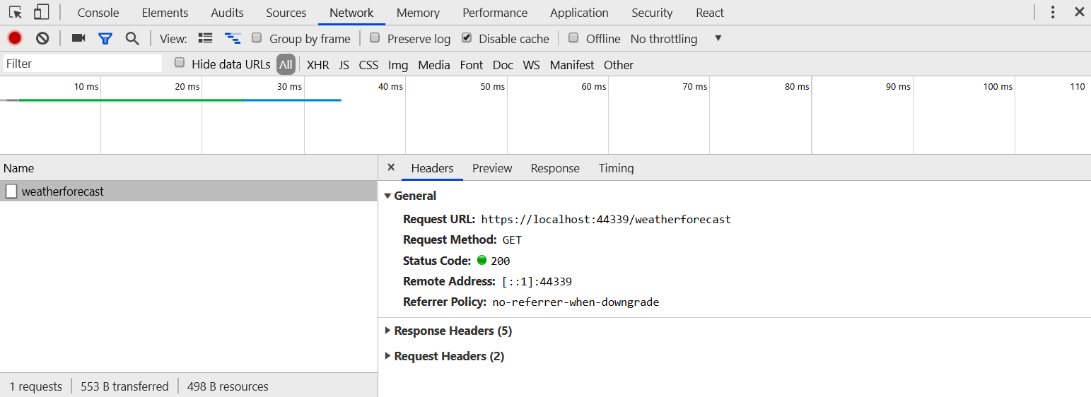Uncheck the Disable cache checkbox
The image size is (1091, 397).
467,38
